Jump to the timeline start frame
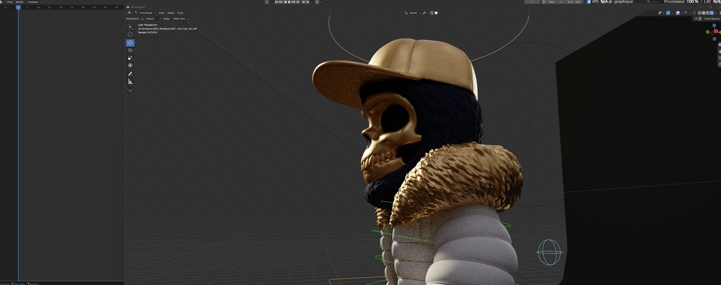 coord(276,2)
